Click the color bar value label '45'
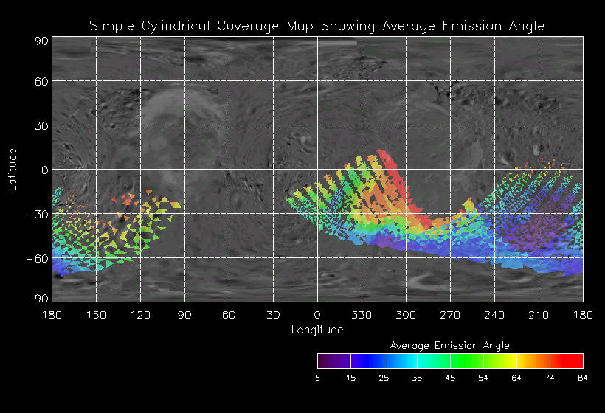The height and width of the screenshot is (413, 605). (x=450, y=378)
